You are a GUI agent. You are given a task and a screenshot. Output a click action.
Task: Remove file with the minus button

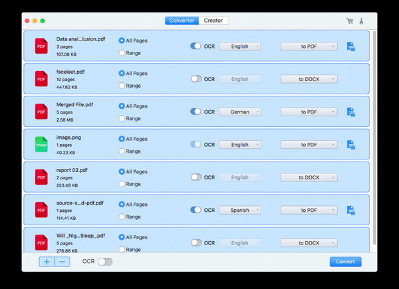(63, 262)
